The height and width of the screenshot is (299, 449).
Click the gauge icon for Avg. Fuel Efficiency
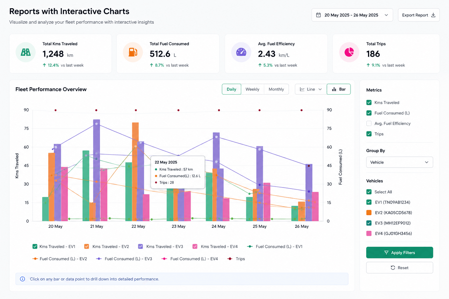pyautogui.click(x=241, y=52)
